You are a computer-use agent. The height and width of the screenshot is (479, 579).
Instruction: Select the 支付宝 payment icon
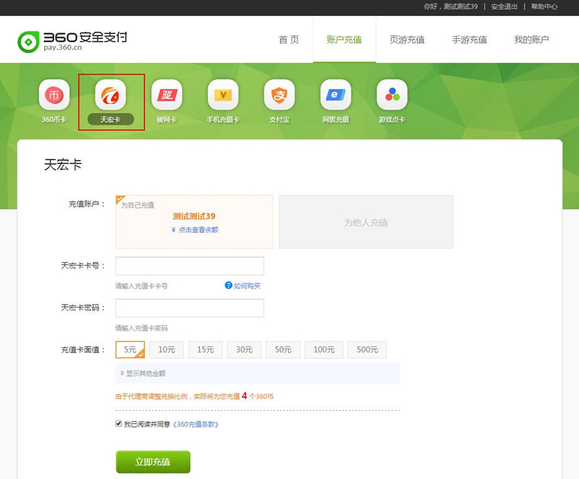coord(279,95)
